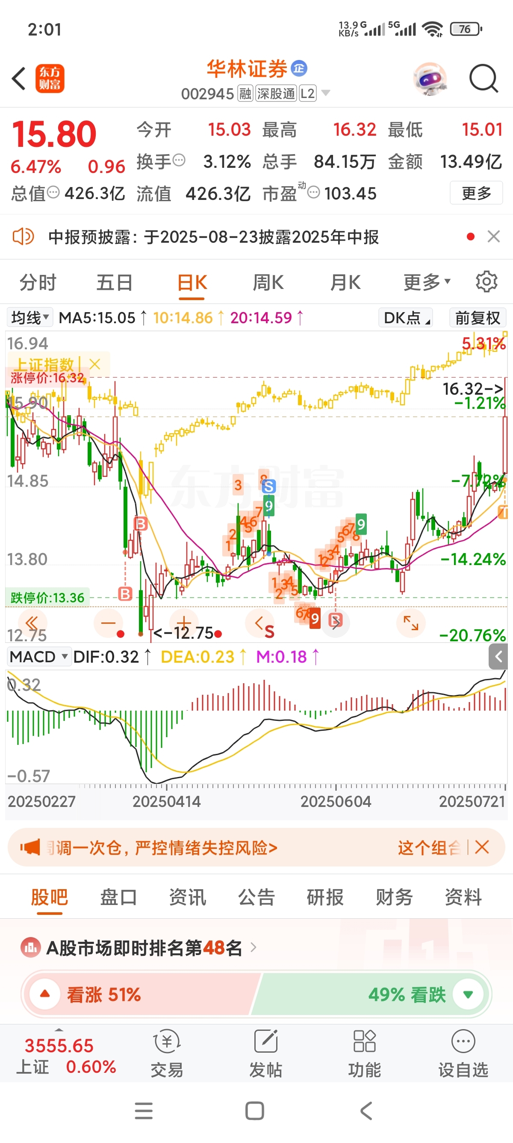
Task: Open the MACD indicator dropdown
Action: [x=39, y=656]
